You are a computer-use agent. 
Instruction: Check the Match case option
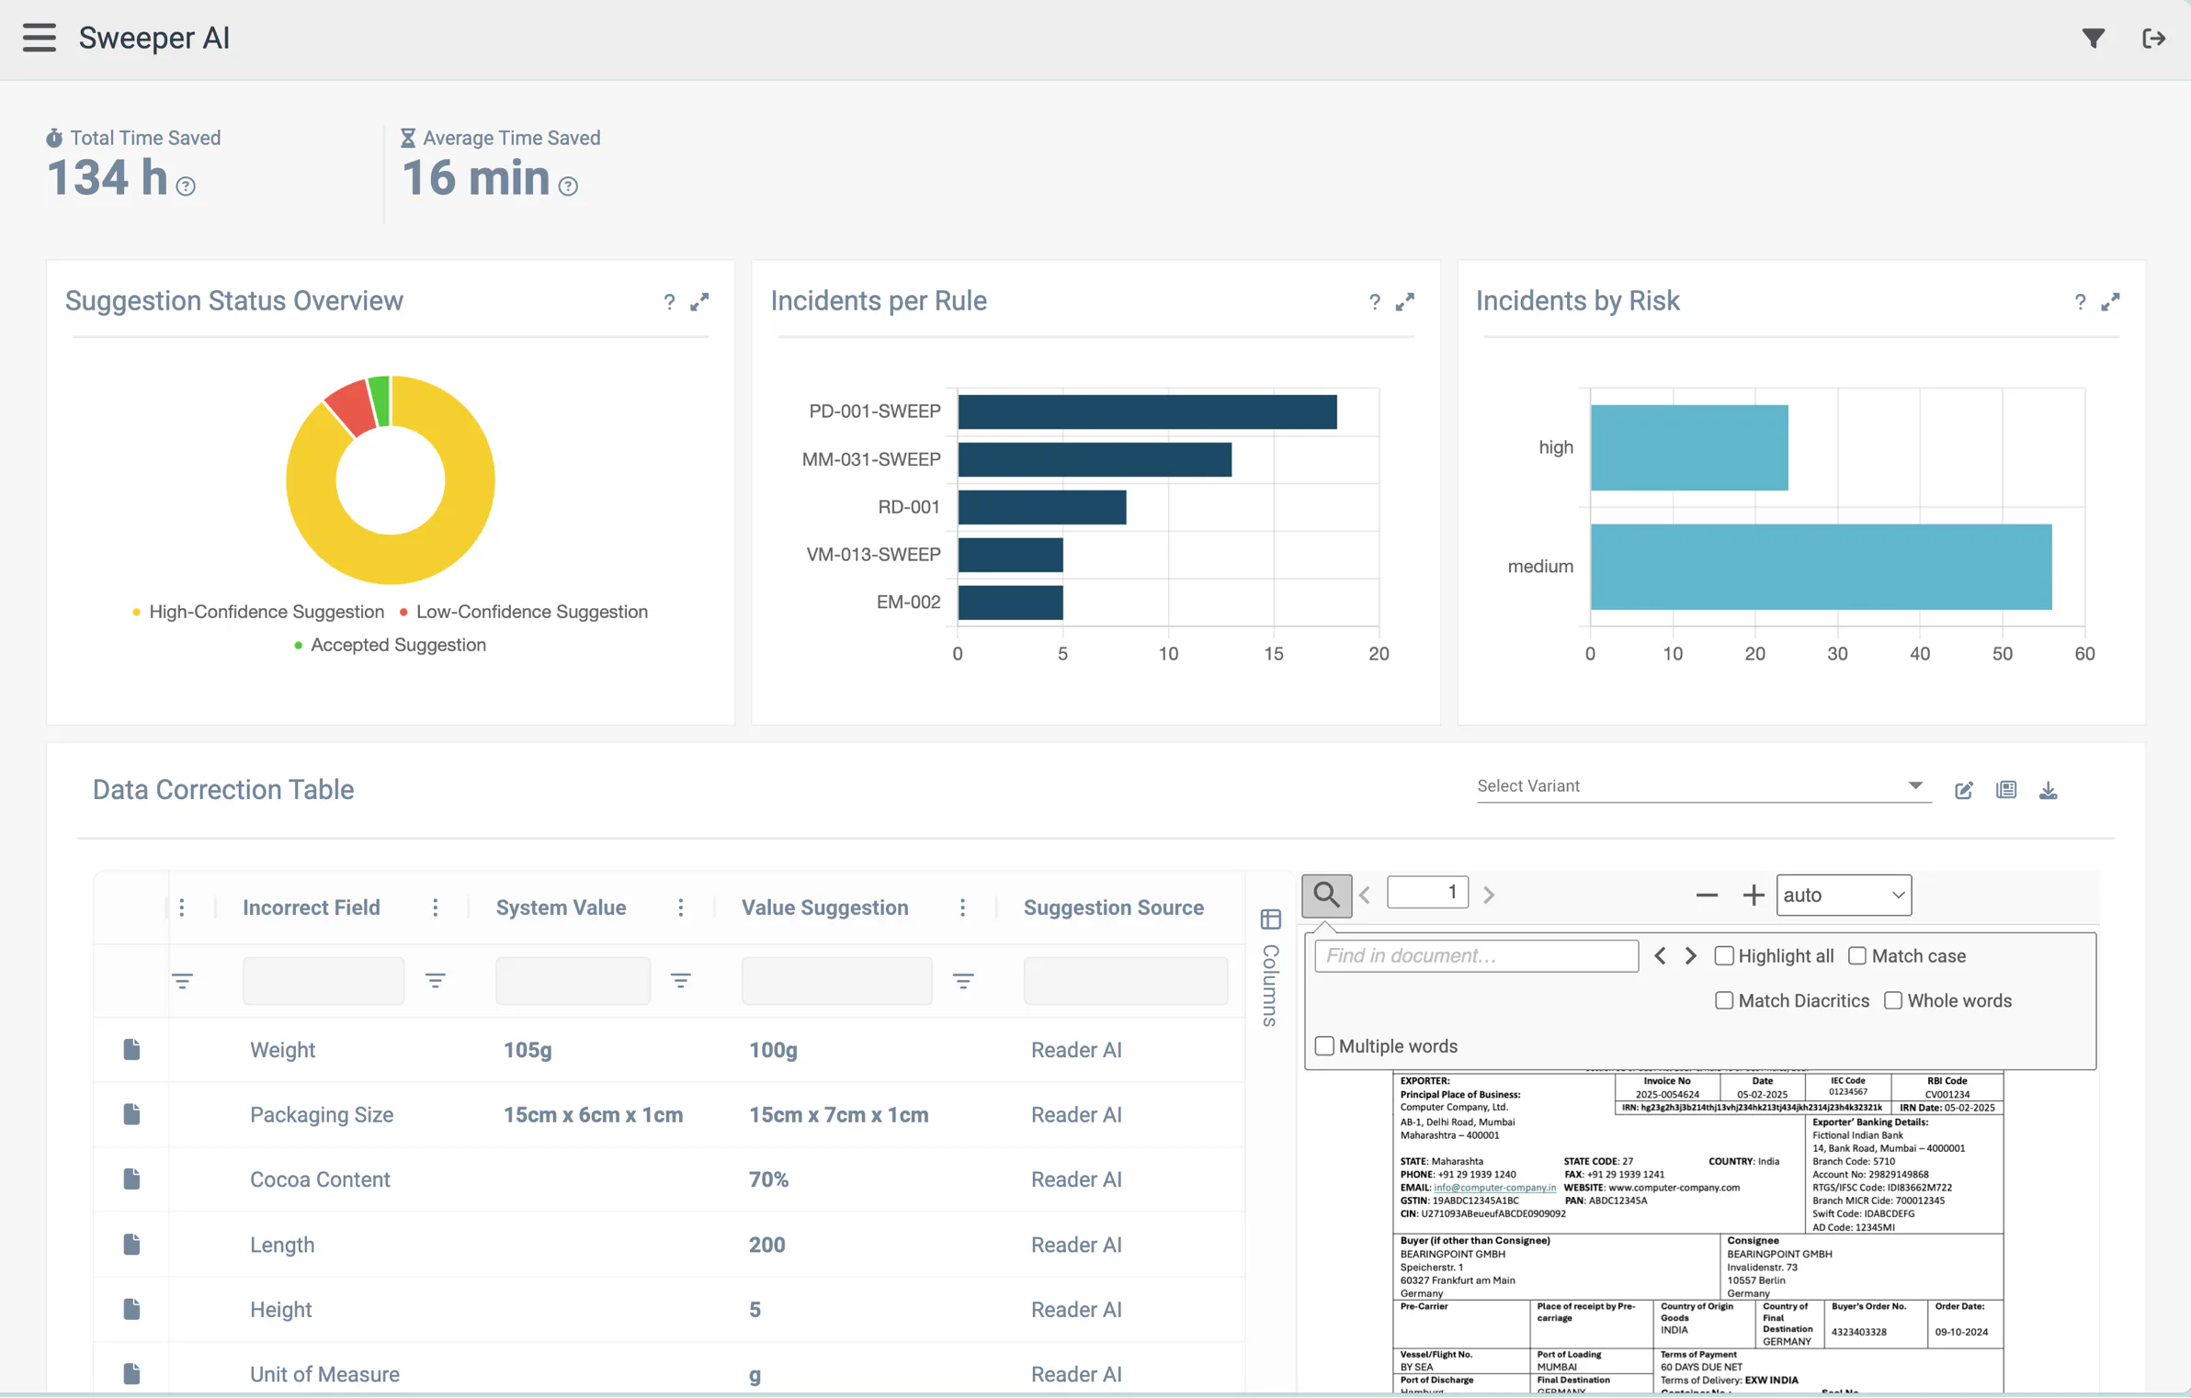[x=1857, y=955]
